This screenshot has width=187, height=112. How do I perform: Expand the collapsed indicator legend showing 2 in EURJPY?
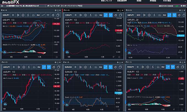click(67, 26)
